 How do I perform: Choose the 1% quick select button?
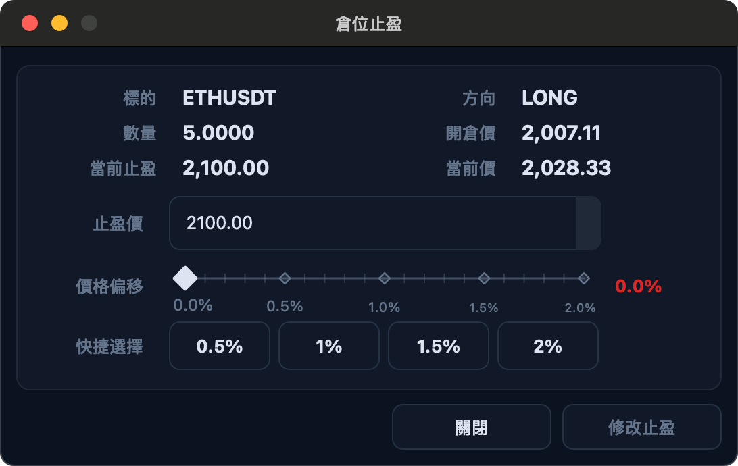coord(329,346)
